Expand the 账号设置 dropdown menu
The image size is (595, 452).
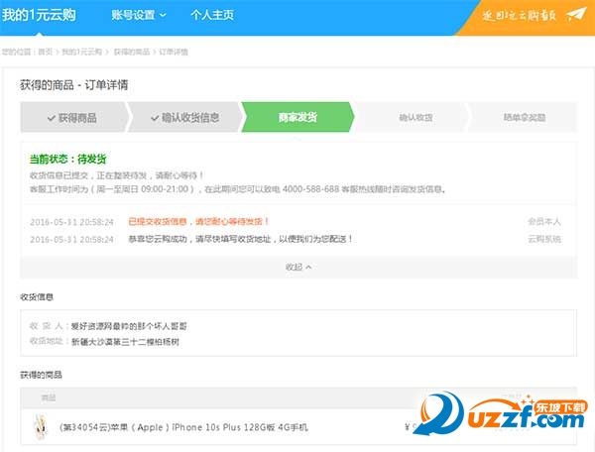tap(139, 15)
